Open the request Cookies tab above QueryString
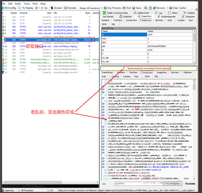202x193 pixels. pos(181,20)
